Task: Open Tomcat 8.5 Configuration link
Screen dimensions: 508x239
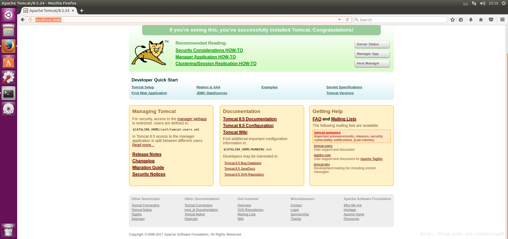Action: click(248, 126)
